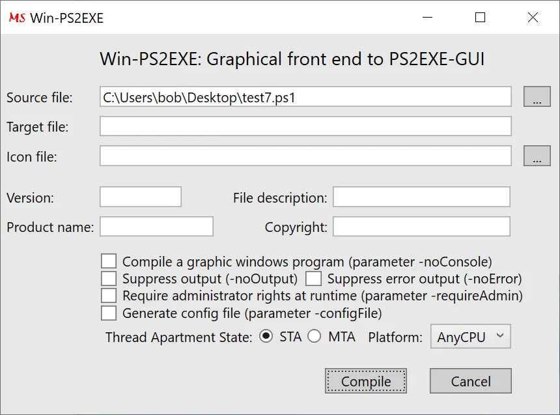Click the Win-PS2EXE title bar icon
The image size is (560, 415).
(17, 17)
